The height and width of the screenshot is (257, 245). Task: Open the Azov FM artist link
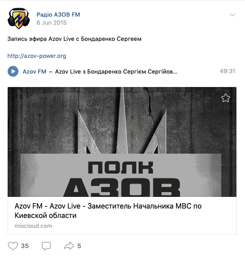[x=35, y=71]
